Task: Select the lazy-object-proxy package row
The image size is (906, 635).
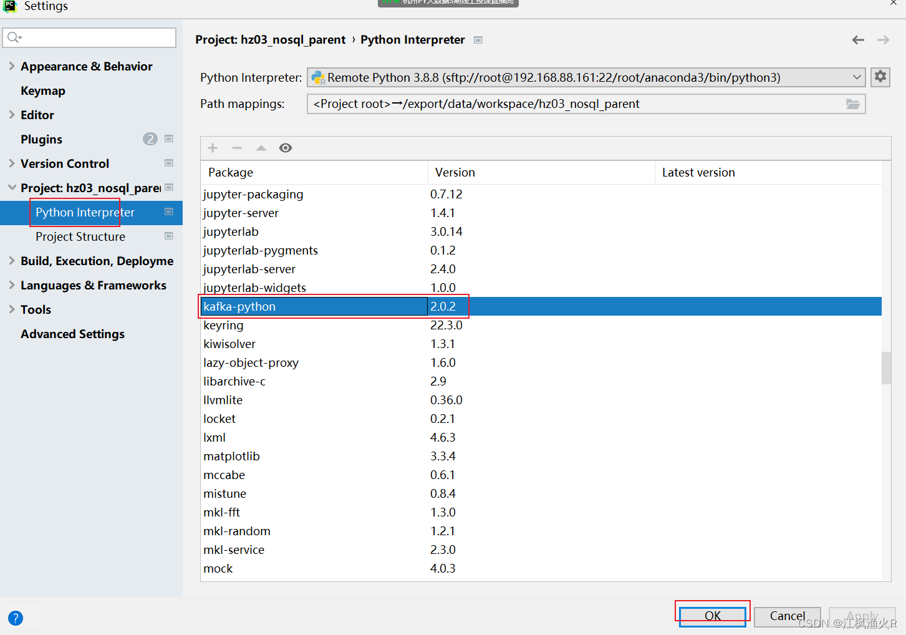Action: tap(541, 362)
